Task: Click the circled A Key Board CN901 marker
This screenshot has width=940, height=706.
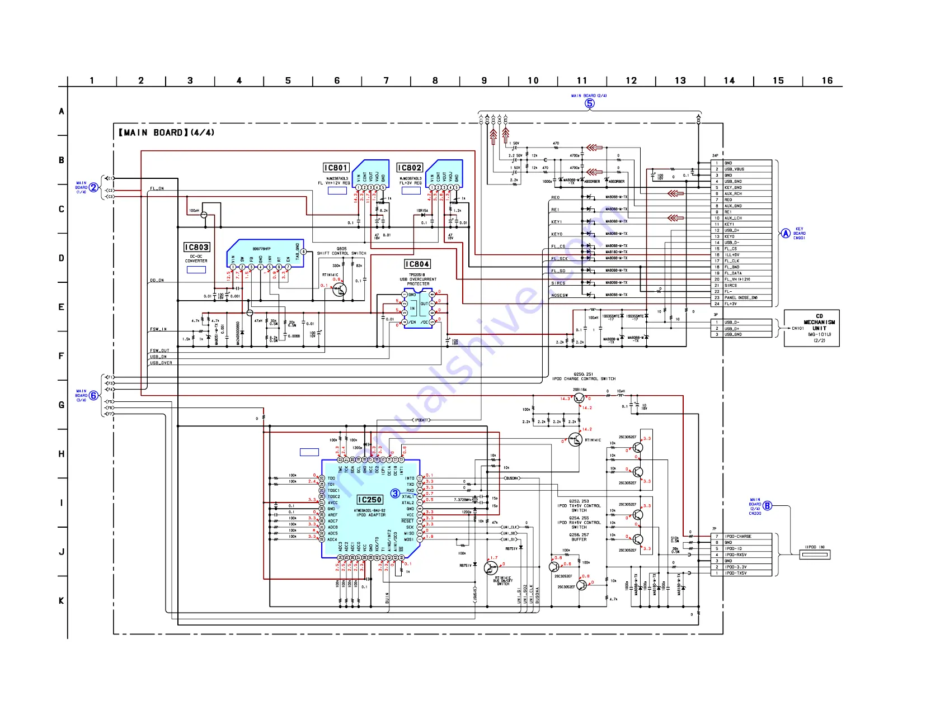Action: [x=786, y=233]
